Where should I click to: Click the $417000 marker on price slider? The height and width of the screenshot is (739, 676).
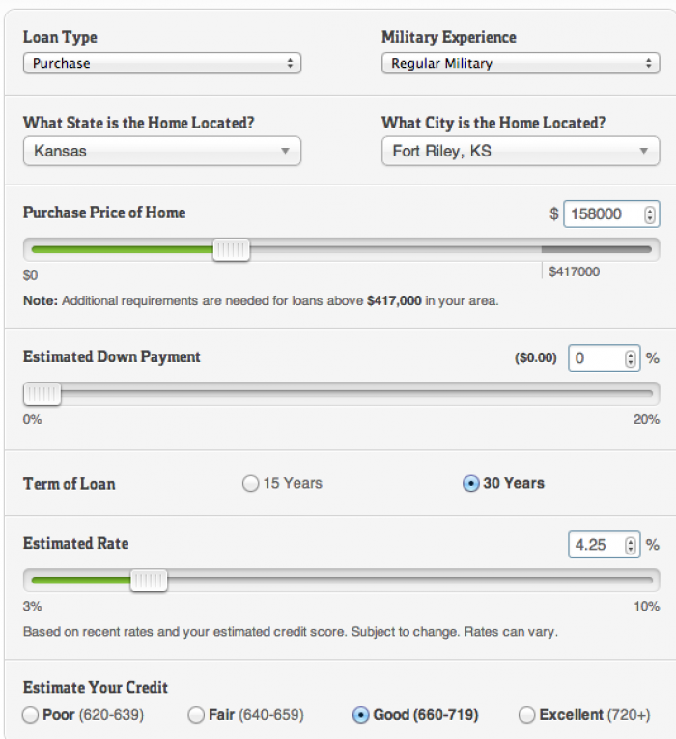(575, 271)
